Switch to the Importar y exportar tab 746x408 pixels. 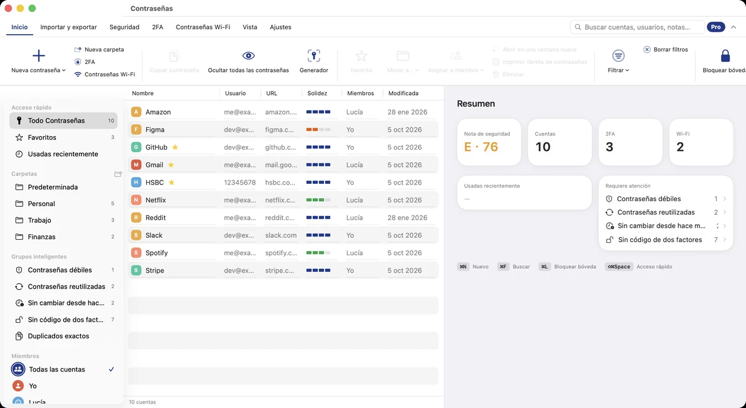(68, 27)
